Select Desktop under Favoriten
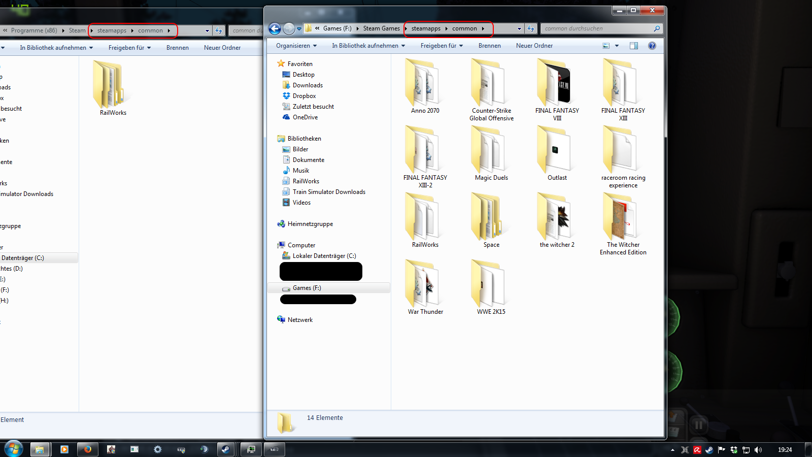The image size is (812, 457). (303, 75)
